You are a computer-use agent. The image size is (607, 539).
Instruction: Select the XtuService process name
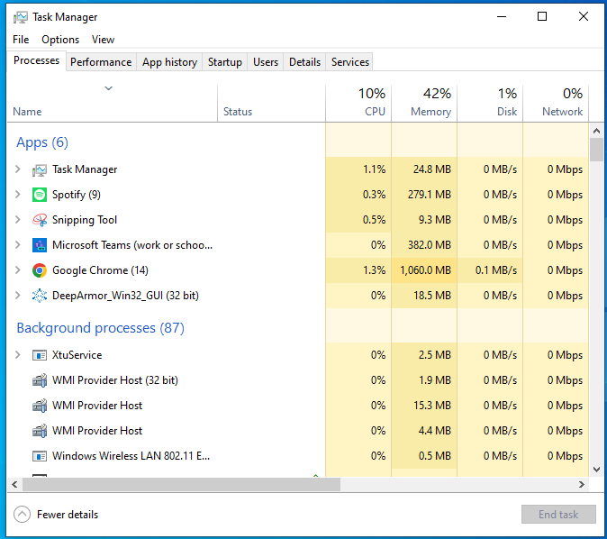coord(77,355)
